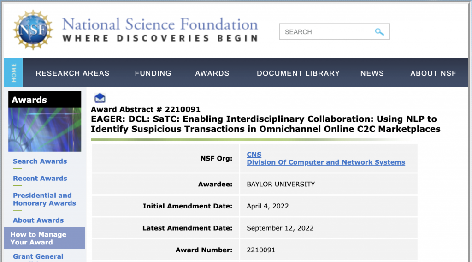This screenshot has height=262, width=472.
Task: Click the National Science Foundation title text
Action: (160, 24)
